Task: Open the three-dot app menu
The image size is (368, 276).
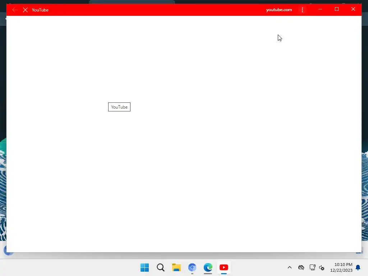Action: [x=302, y=10]
